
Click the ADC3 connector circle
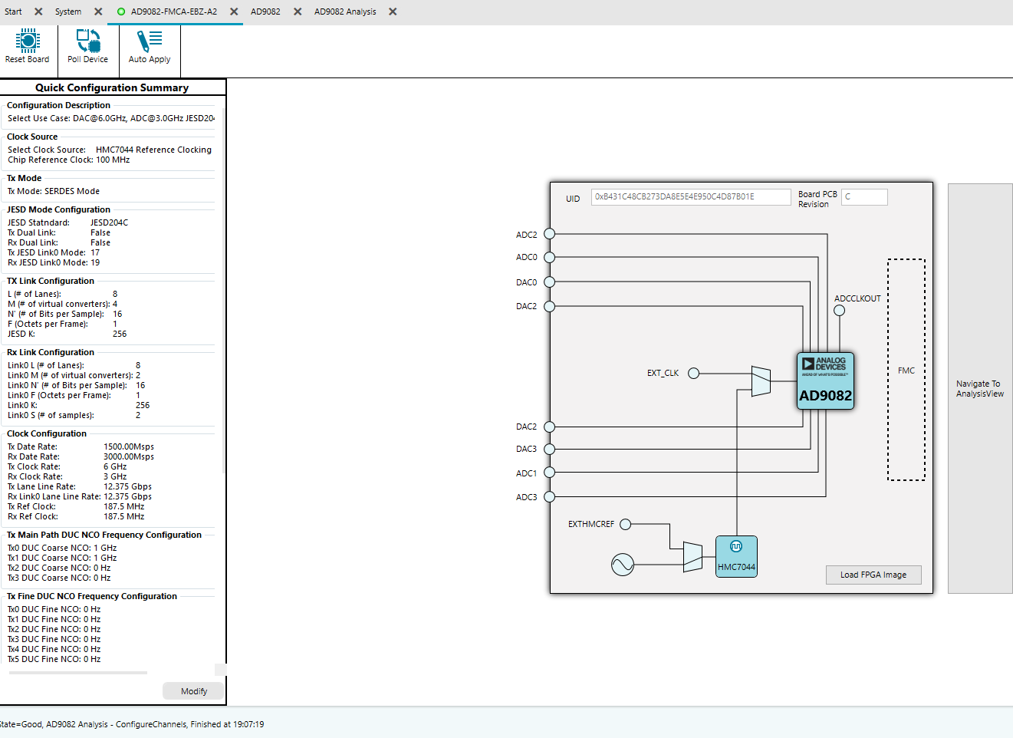click(549, 497)
